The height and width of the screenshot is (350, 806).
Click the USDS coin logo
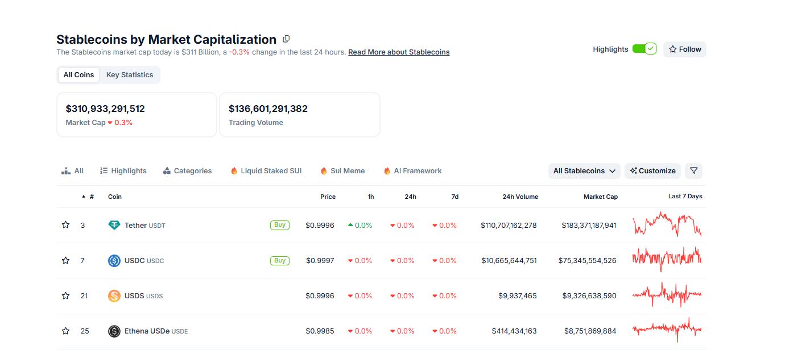click(x=114, y=296)
